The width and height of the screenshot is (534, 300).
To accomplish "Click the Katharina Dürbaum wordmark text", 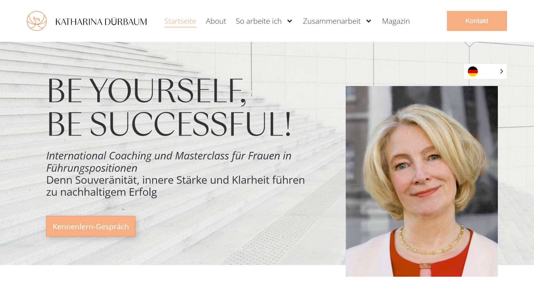I will 101,22.
